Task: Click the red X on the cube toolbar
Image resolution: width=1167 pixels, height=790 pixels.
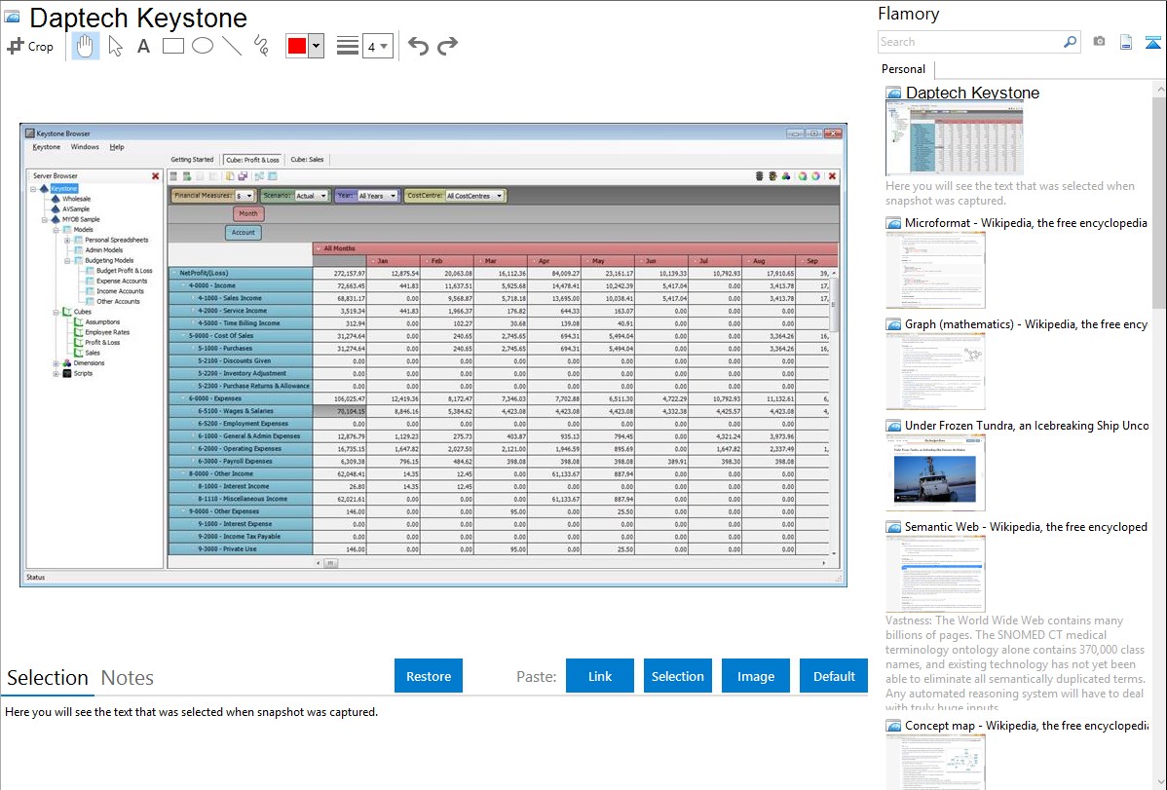Action: pyautogui.click(x=832, y=176)
